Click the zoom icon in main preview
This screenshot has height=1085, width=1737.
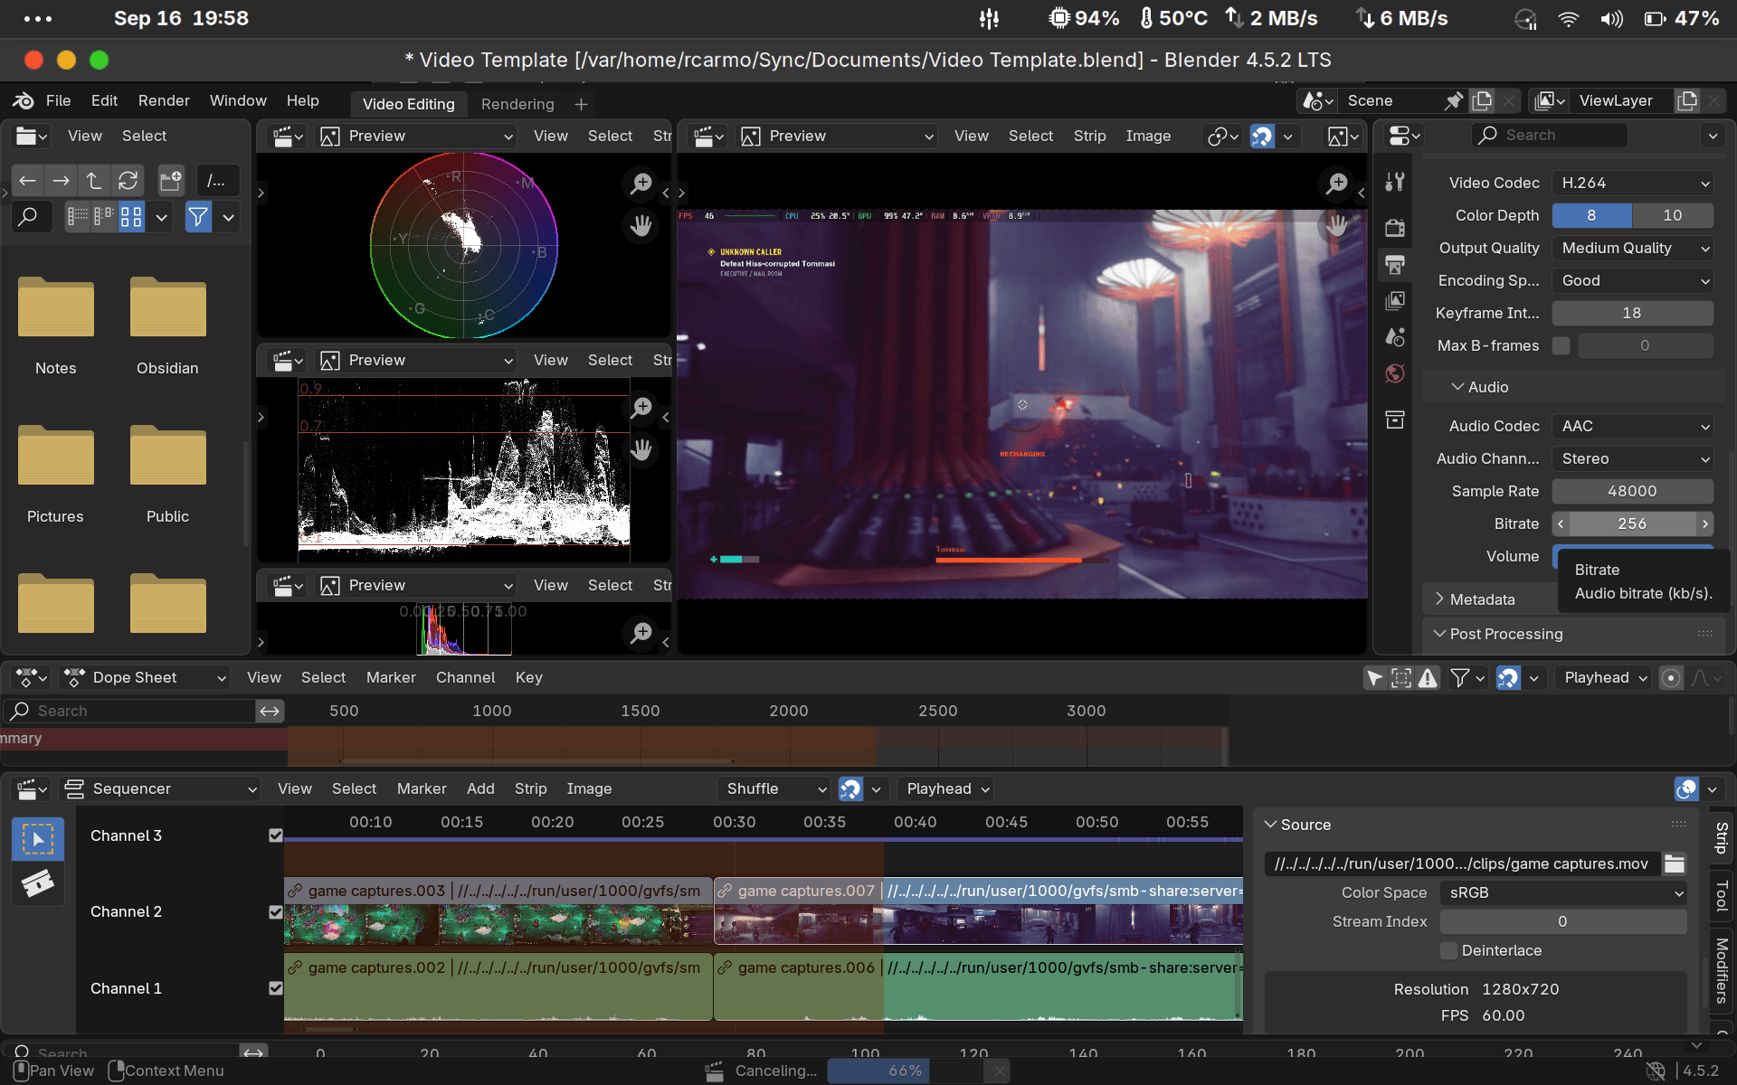[x=1337, y=184]
